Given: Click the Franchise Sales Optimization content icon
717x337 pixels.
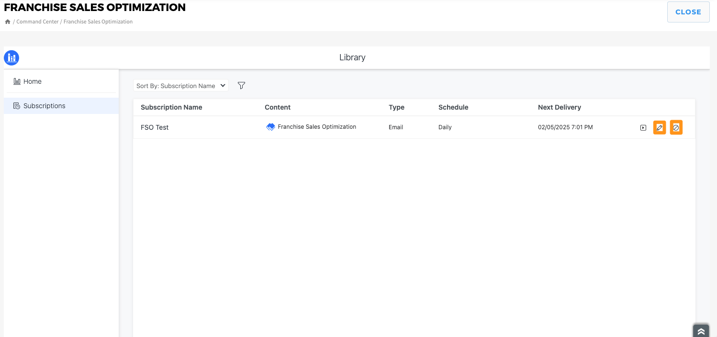Looking at the screenshot, I should click(270, 127).
